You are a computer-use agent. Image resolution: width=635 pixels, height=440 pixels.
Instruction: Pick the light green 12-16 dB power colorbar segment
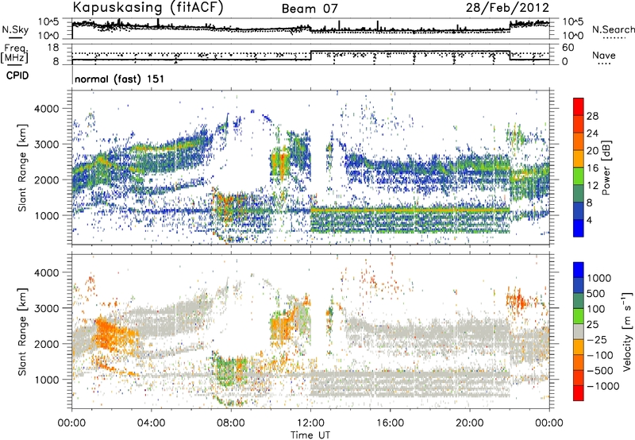click(x=579, y=176)
